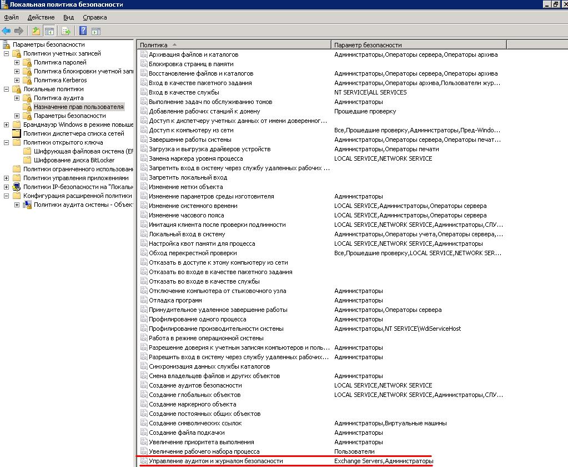Expand the Политика блокировки учетной записи node
Viewport: 568px width, 467px height.
[x=17, y=71]
